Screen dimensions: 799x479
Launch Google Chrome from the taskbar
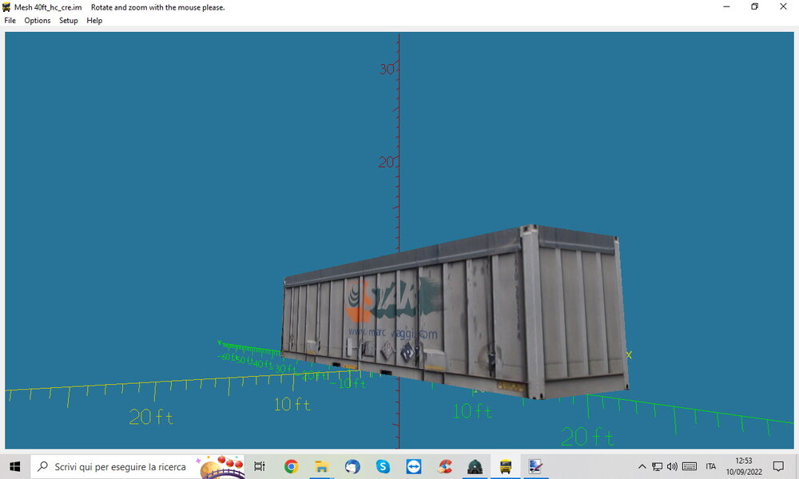[x=291, y=466]
